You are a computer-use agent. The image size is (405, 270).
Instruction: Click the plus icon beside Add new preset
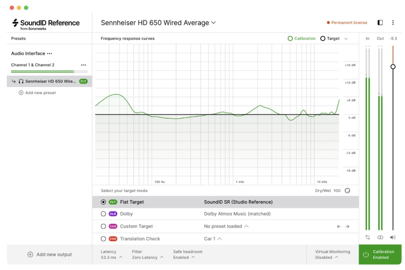tap(21, 93)
